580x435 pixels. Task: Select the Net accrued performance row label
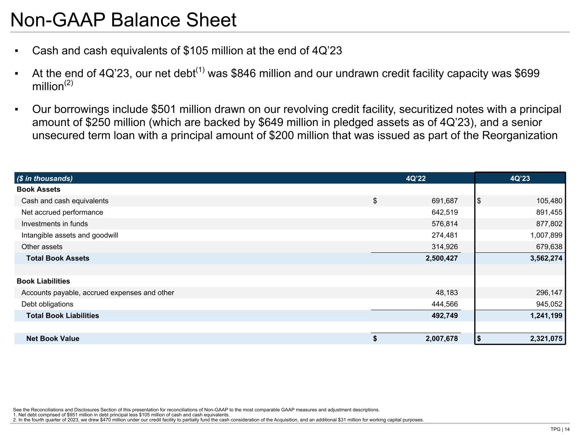tap(62, 212)
